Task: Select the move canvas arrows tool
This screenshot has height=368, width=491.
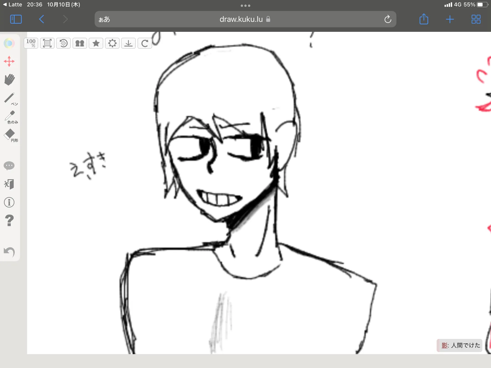Action: pyautogui.click(x=9, y=61)
